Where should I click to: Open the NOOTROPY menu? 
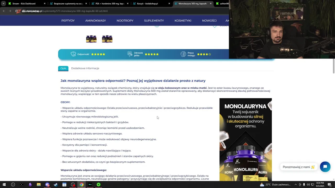pos(125,20)
